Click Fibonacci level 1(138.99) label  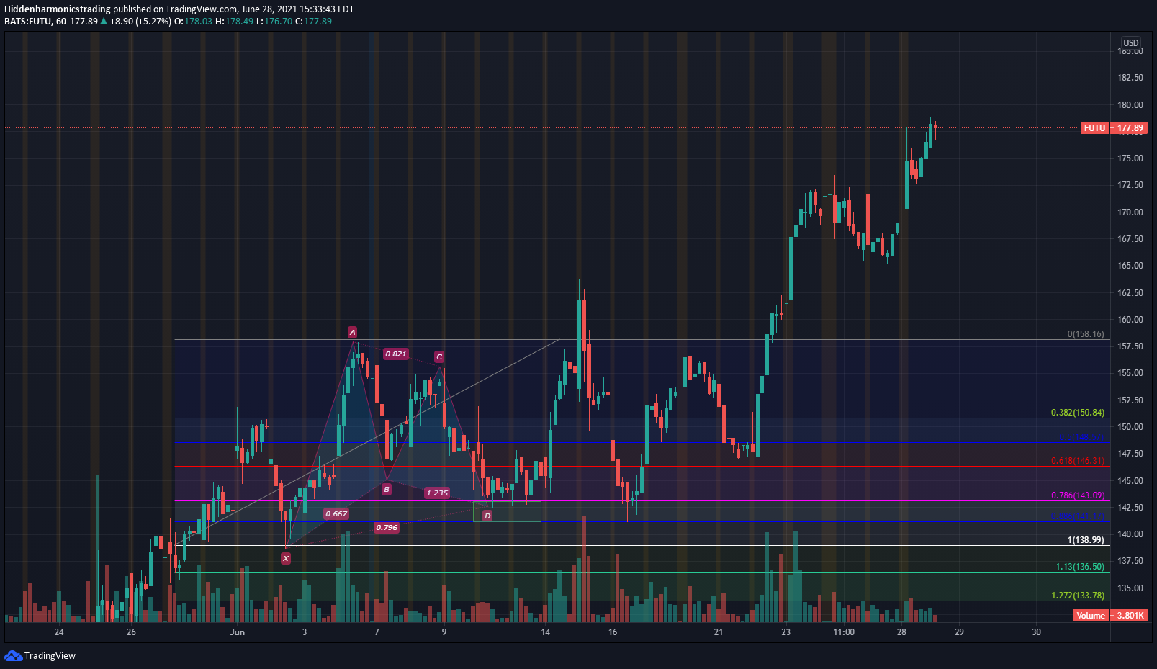1086,540
